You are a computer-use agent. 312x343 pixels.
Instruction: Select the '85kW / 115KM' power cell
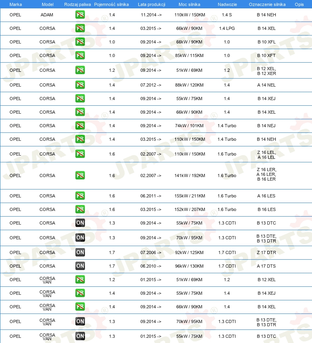pos(189,55)
